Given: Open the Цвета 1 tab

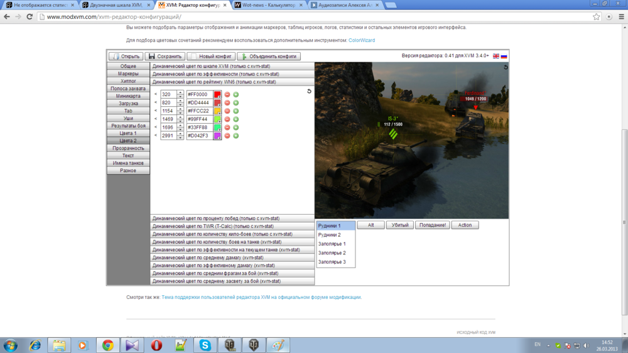Looking at the screenshot, I should tap(128, 133).
